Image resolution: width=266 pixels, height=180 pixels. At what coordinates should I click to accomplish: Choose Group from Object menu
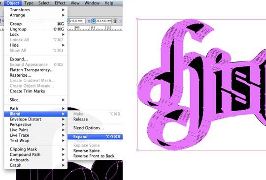click(x=35, y=24)
